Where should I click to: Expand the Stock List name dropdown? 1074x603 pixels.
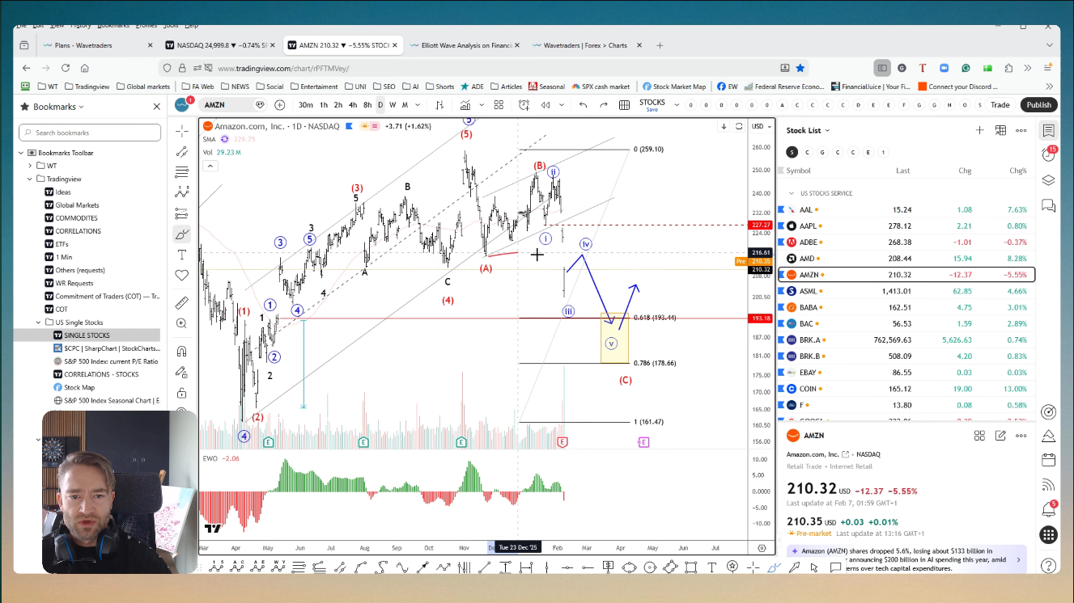(827, 130)
